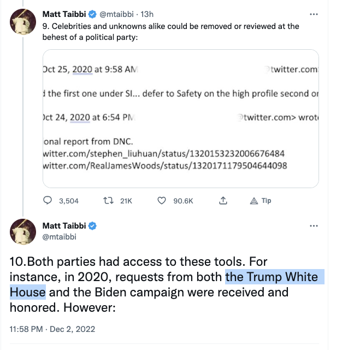The height and width of the screenshot is (350, 342).
Task: Open Matt Taibbi avatar on tweet 10
Action: click(23, 232)
